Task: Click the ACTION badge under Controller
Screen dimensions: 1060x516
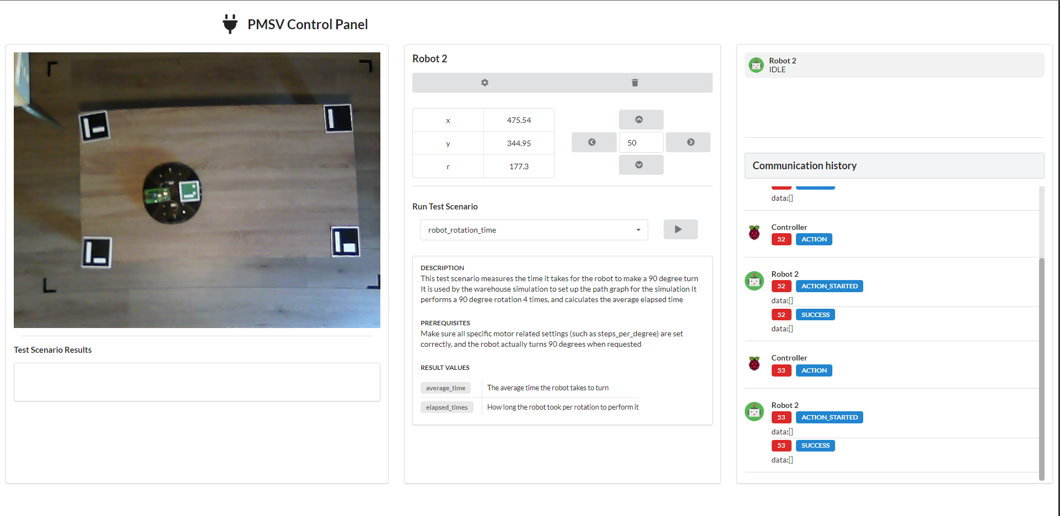Action: pos(814,239)
